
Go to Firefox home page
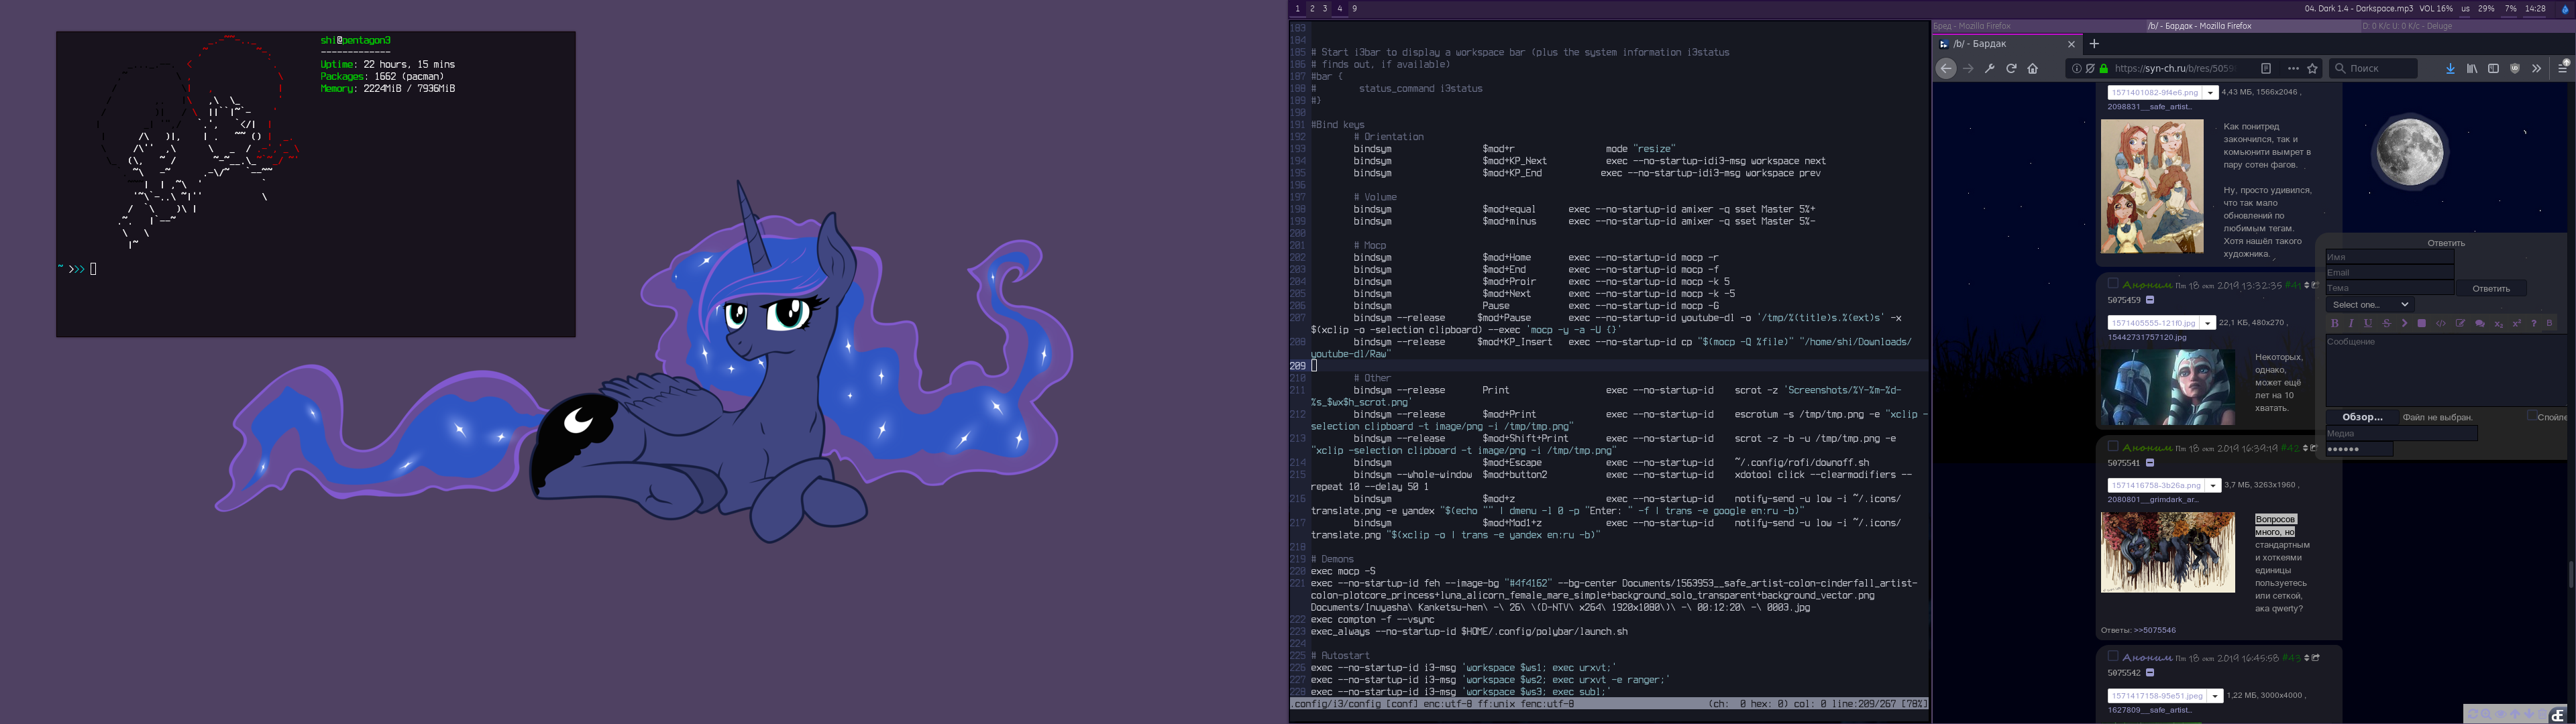pos(2032,68)
